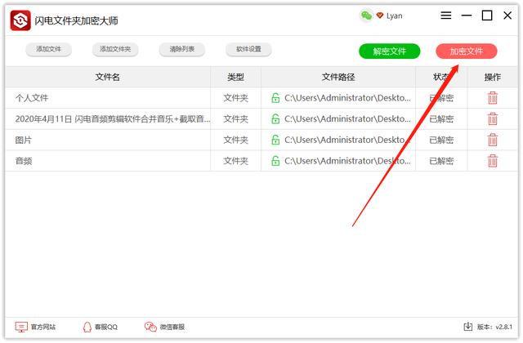Click the Lyan username
523x343 pixels.
pyautogui.click(x=394, y=16)
